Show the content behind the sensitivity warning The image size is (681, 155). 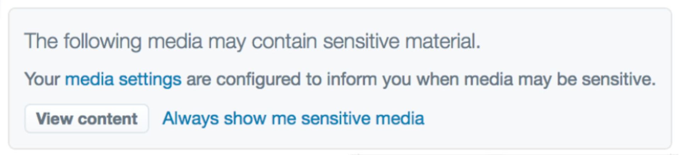click(87, 119)
